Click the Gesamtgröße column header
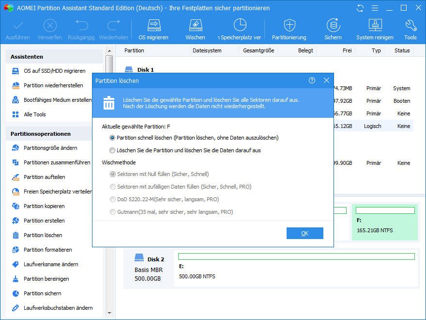Screen dimensions: 426x320 [259, 50]
